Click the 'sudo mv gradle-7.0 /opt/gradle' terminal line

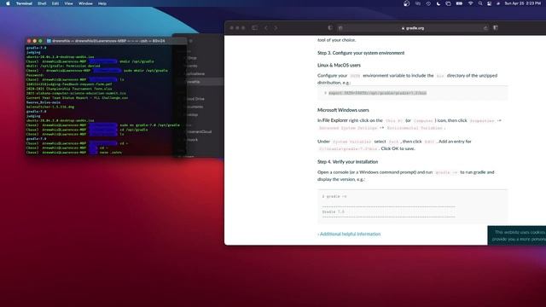tap(103, 125)
